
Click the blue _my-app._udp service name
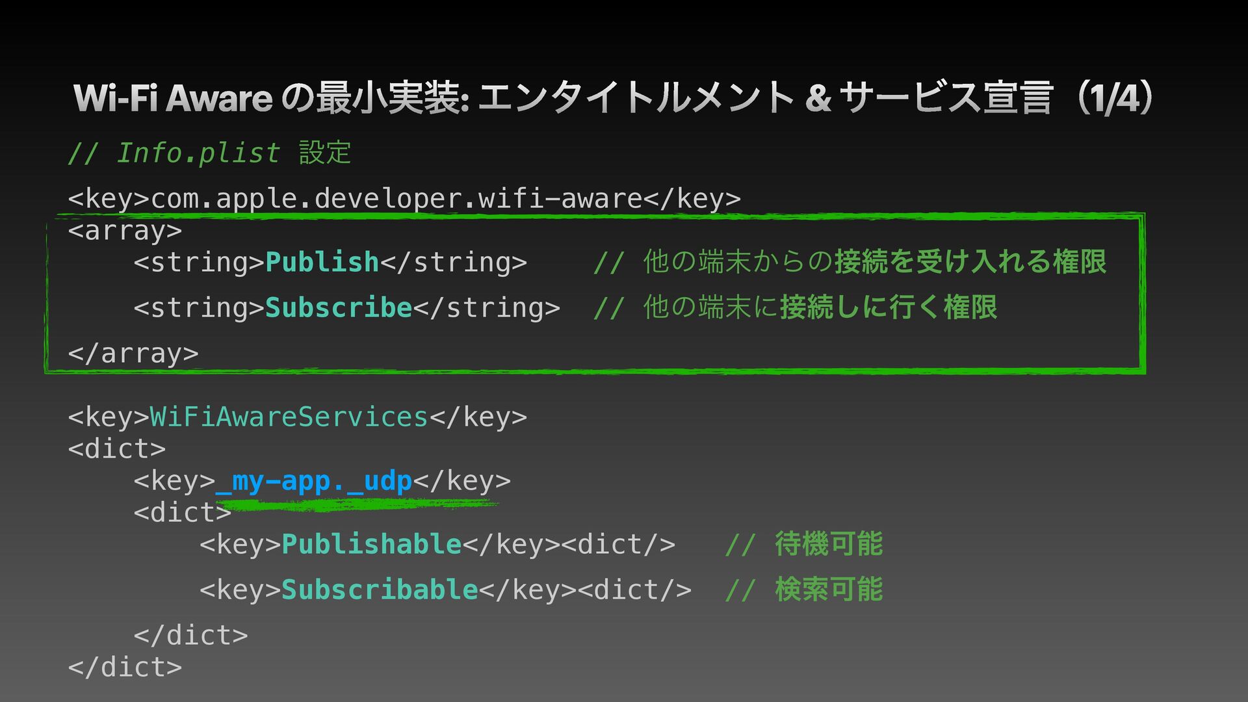coord(314,481)
